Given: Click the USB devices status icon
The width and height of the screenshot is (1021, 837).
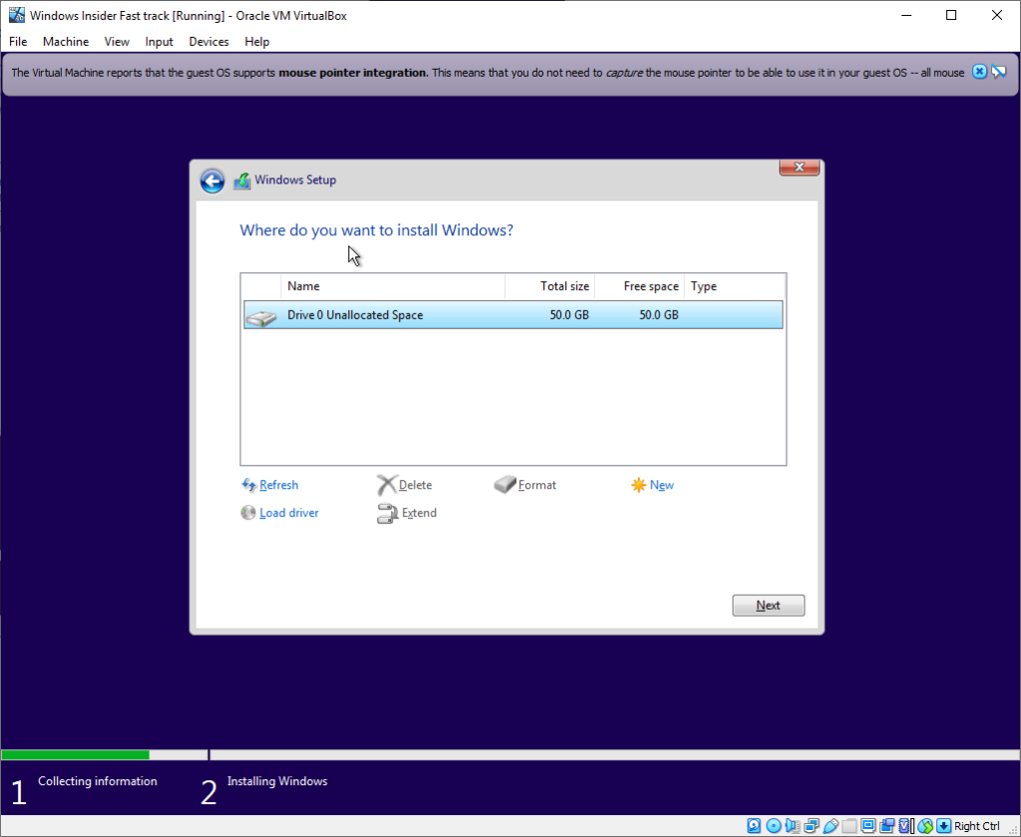Looking at the screenshot, I should tap(831, 826).
